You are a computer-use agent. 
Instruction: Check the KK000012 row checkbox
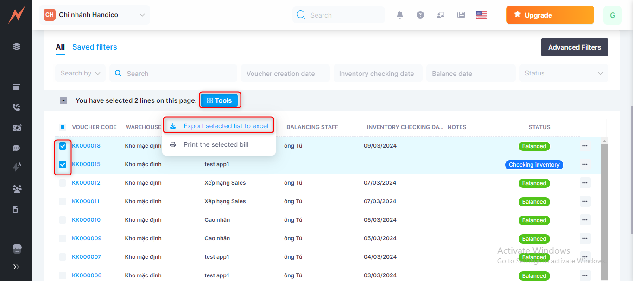63,183
